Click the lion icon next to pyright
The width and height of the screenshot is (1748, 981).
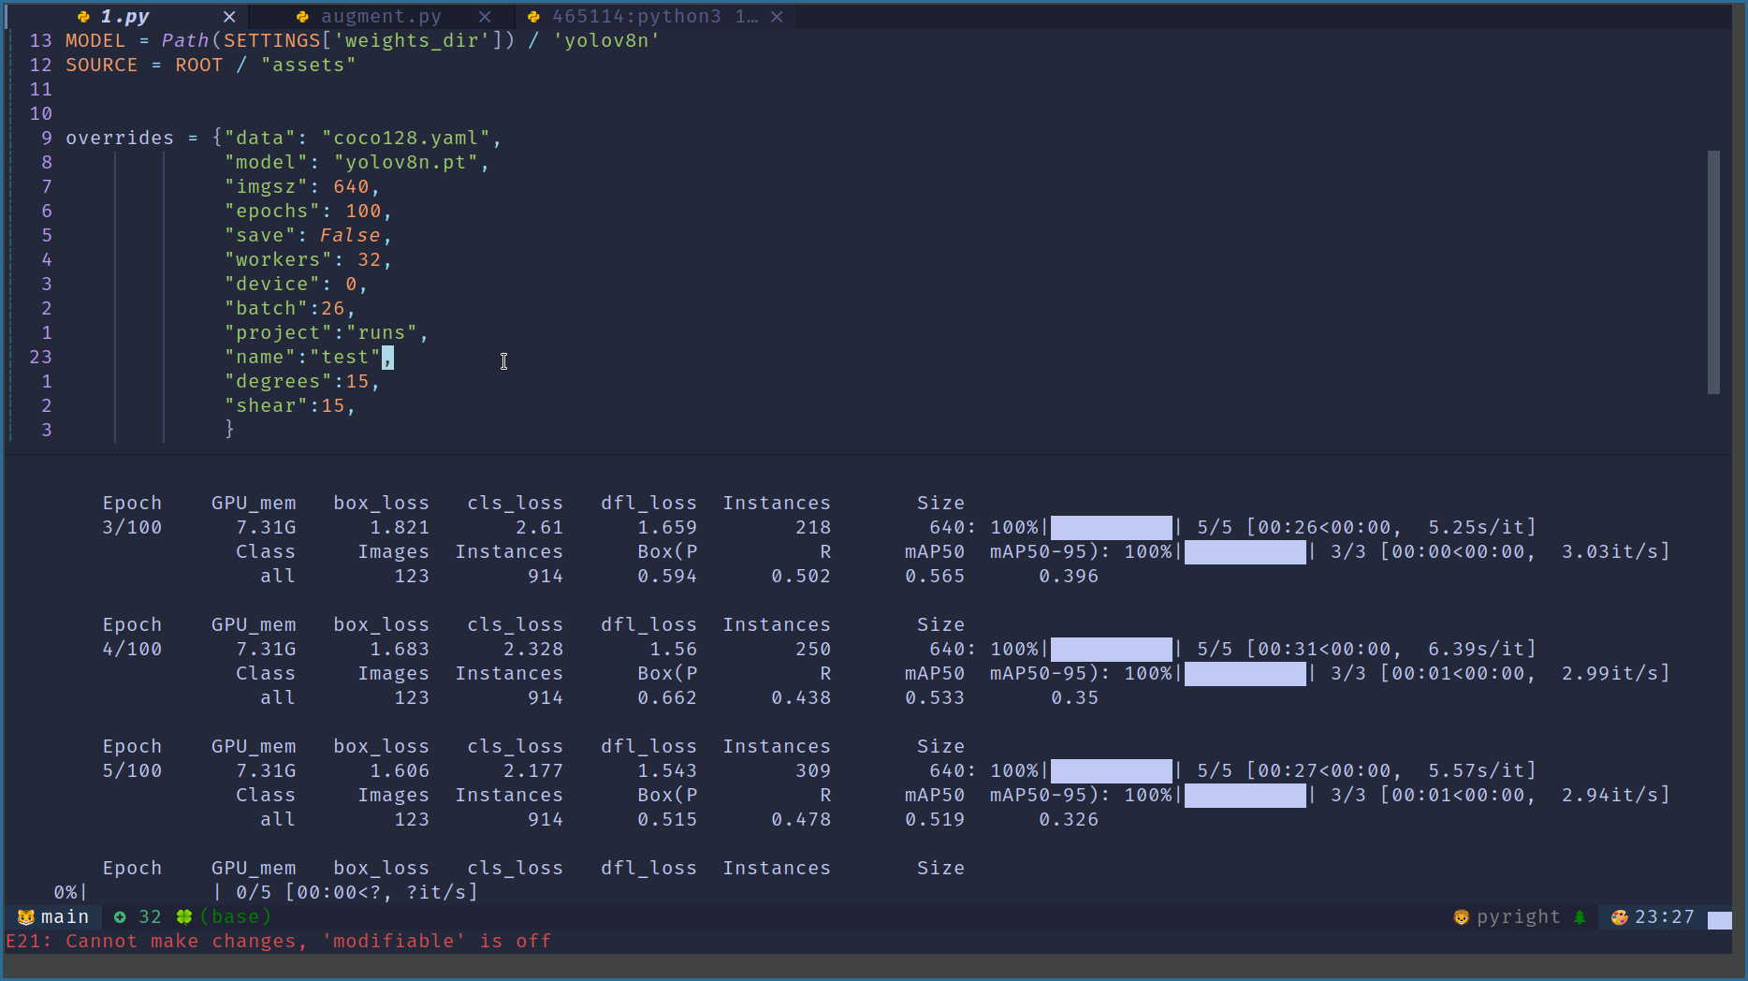tap(1461, 916)
